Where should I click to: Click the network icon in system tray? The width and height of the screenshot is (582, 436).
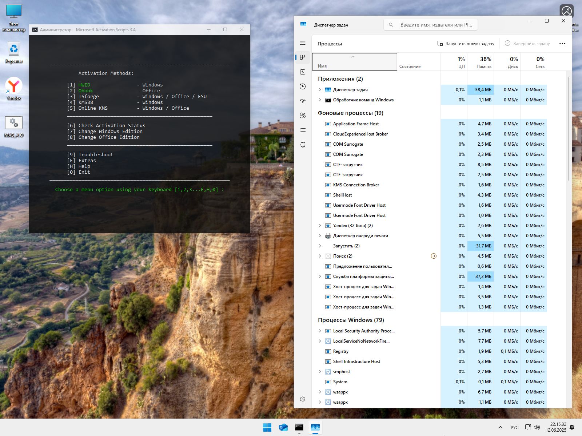(528, 427)
